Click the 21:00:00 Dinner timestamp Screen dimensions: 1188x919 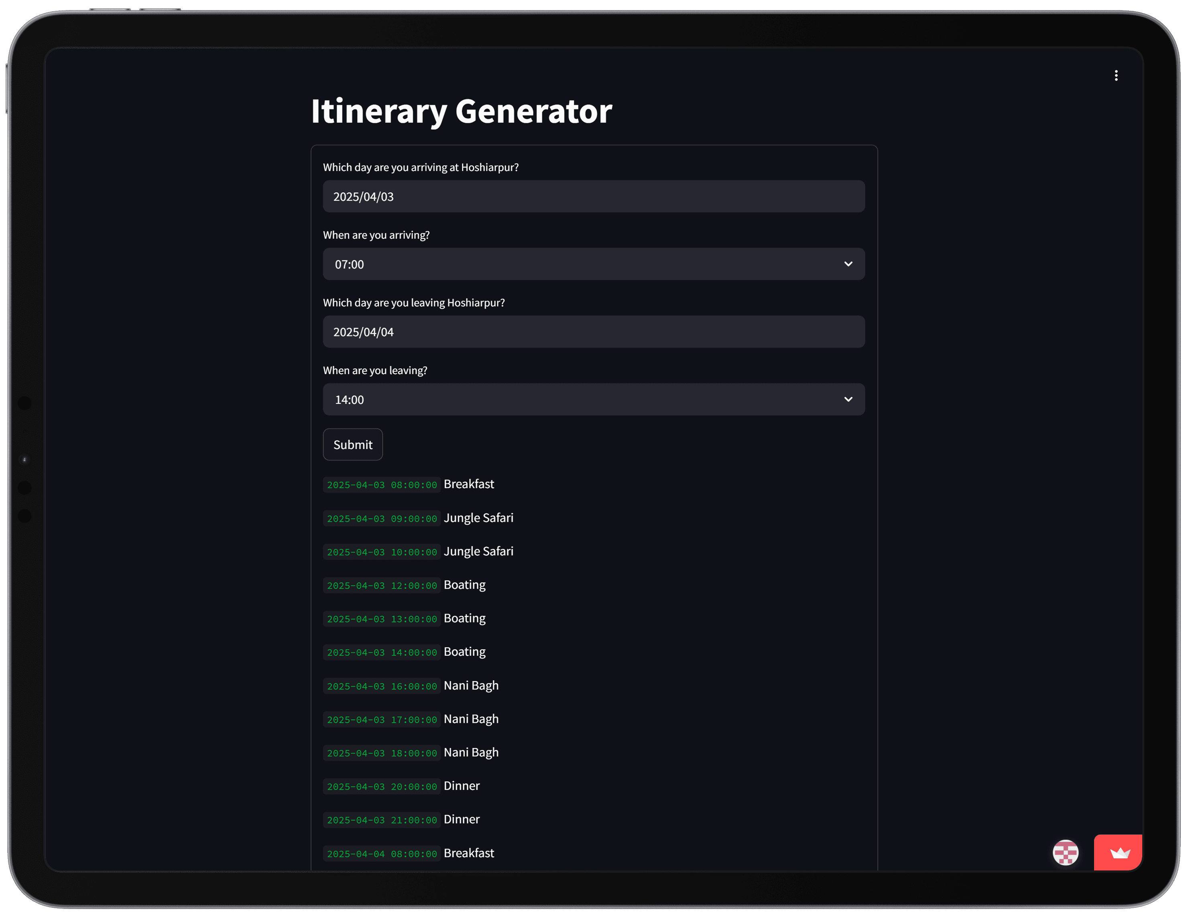pyautogui.click(x=381, y=820)
